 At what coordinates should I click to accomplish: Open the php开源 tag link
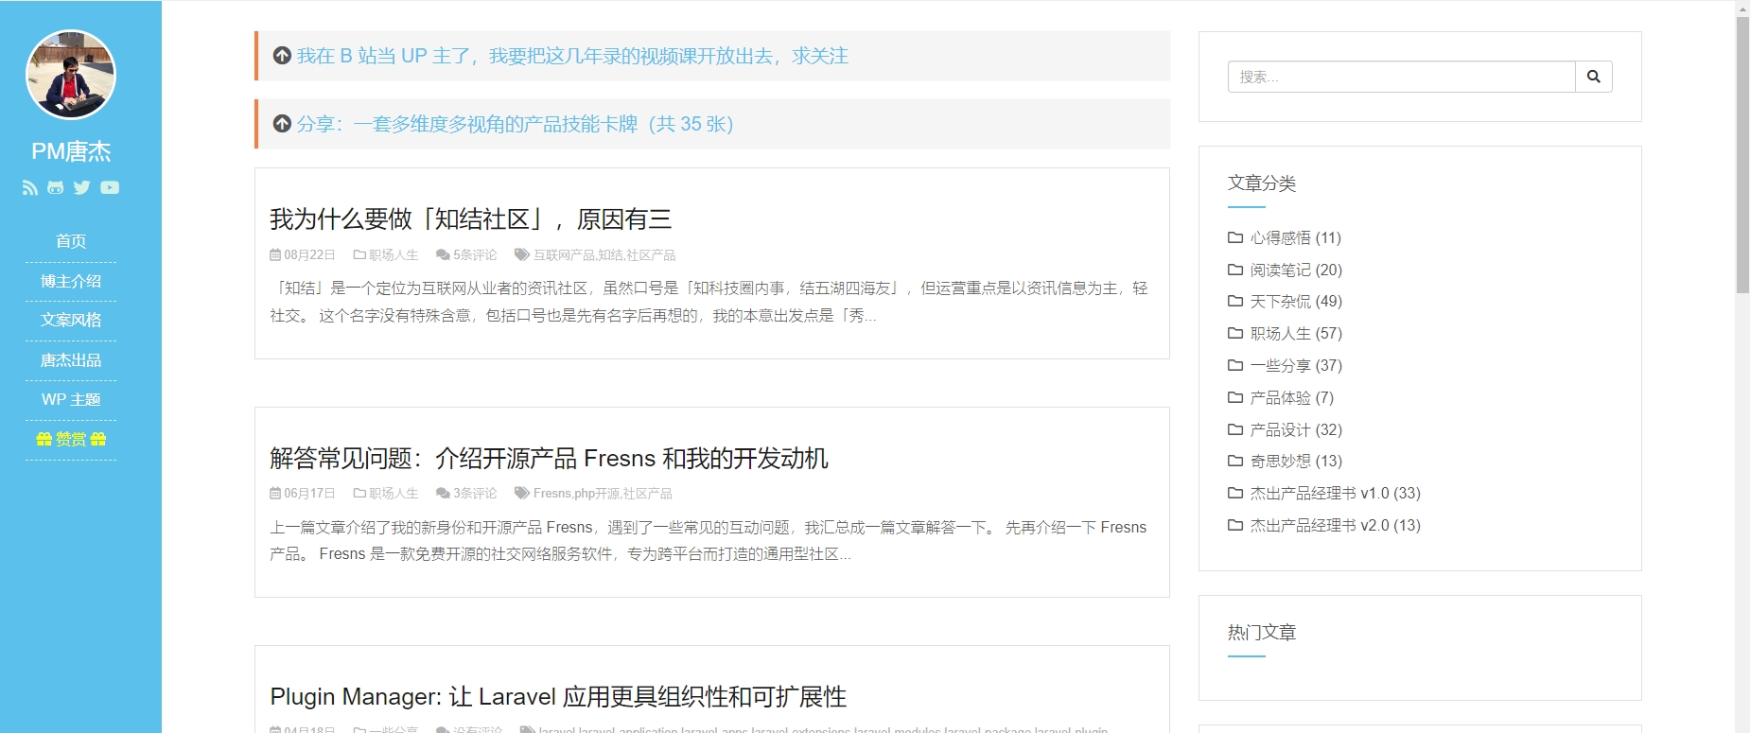[597, 493]
